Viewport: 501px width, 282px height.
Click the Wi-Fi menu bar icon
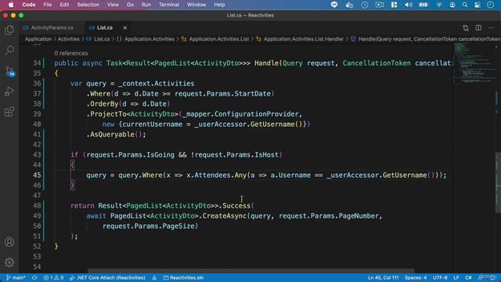(439, 5)
